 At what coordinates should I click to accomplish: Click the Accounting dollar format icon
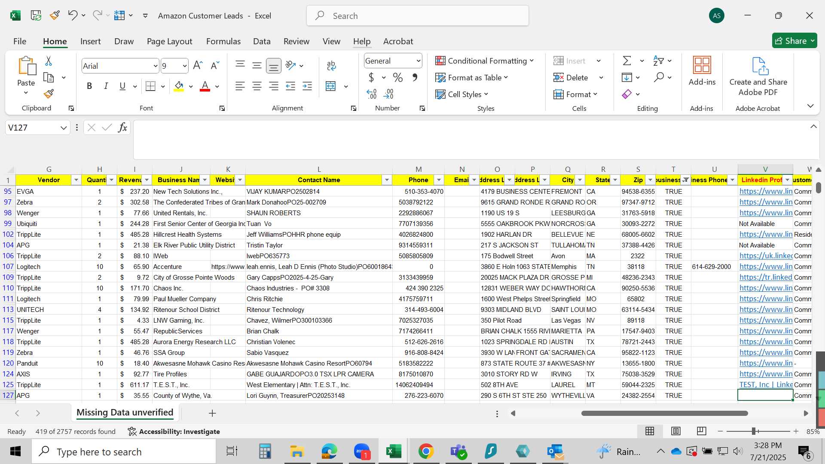[371, 77]
